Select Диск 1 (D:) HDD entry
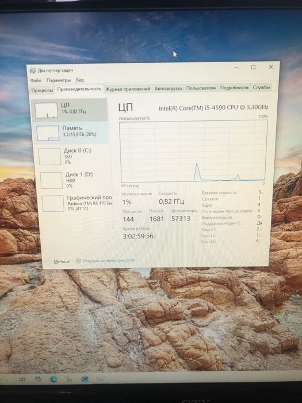302x403 pixels. click(74, 180)
